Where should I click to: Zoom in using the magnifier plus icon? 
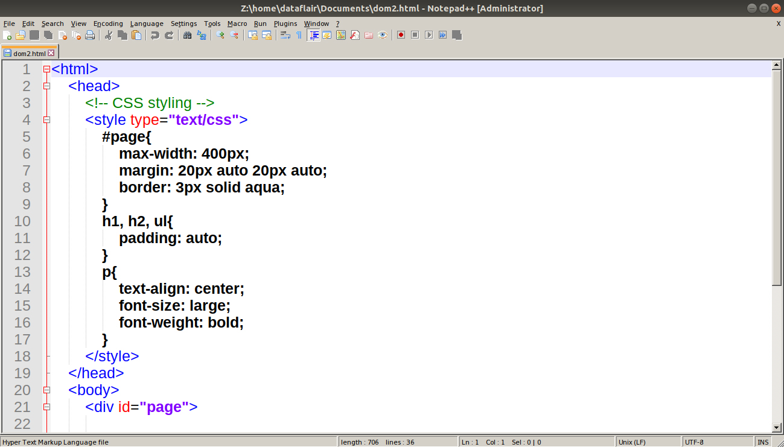219,35
